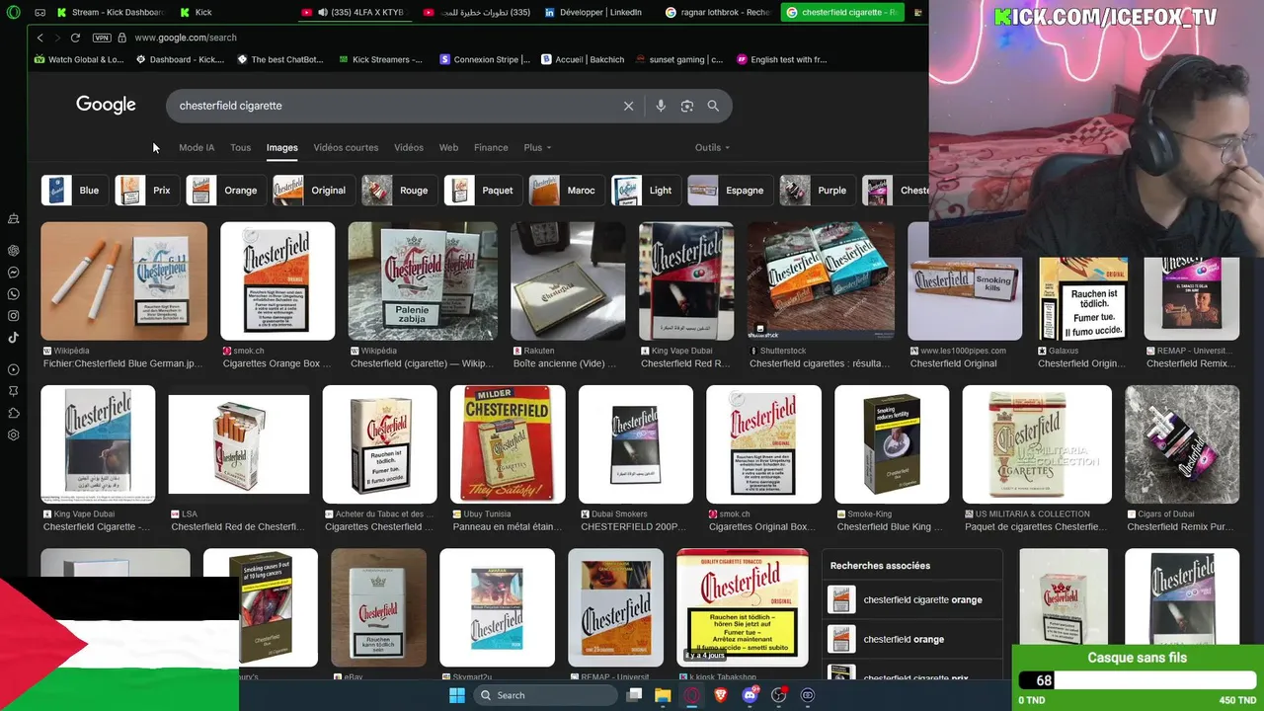
Task: Select the Vidéos tab
Action: 409,147
